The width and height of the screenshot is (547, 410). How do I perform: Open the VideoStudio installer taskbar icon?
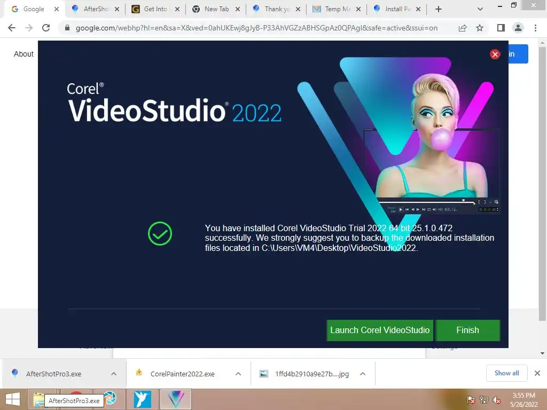(175, 399)
